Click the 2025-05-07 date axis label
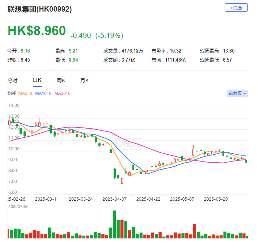 click(182, 199)
